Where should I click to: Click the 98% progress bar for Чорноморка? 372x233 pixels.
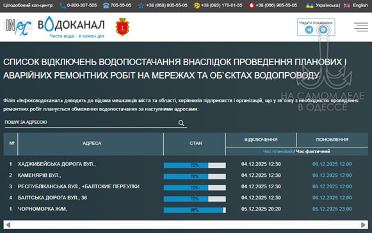pyautogui.click(x=195, y=210)
